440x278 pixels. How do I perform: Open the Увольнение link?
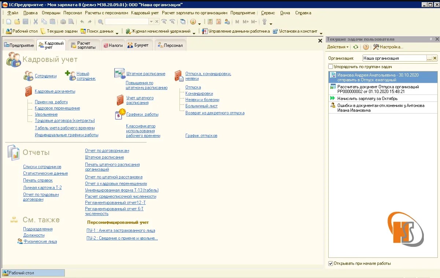[x=46, y=114]
